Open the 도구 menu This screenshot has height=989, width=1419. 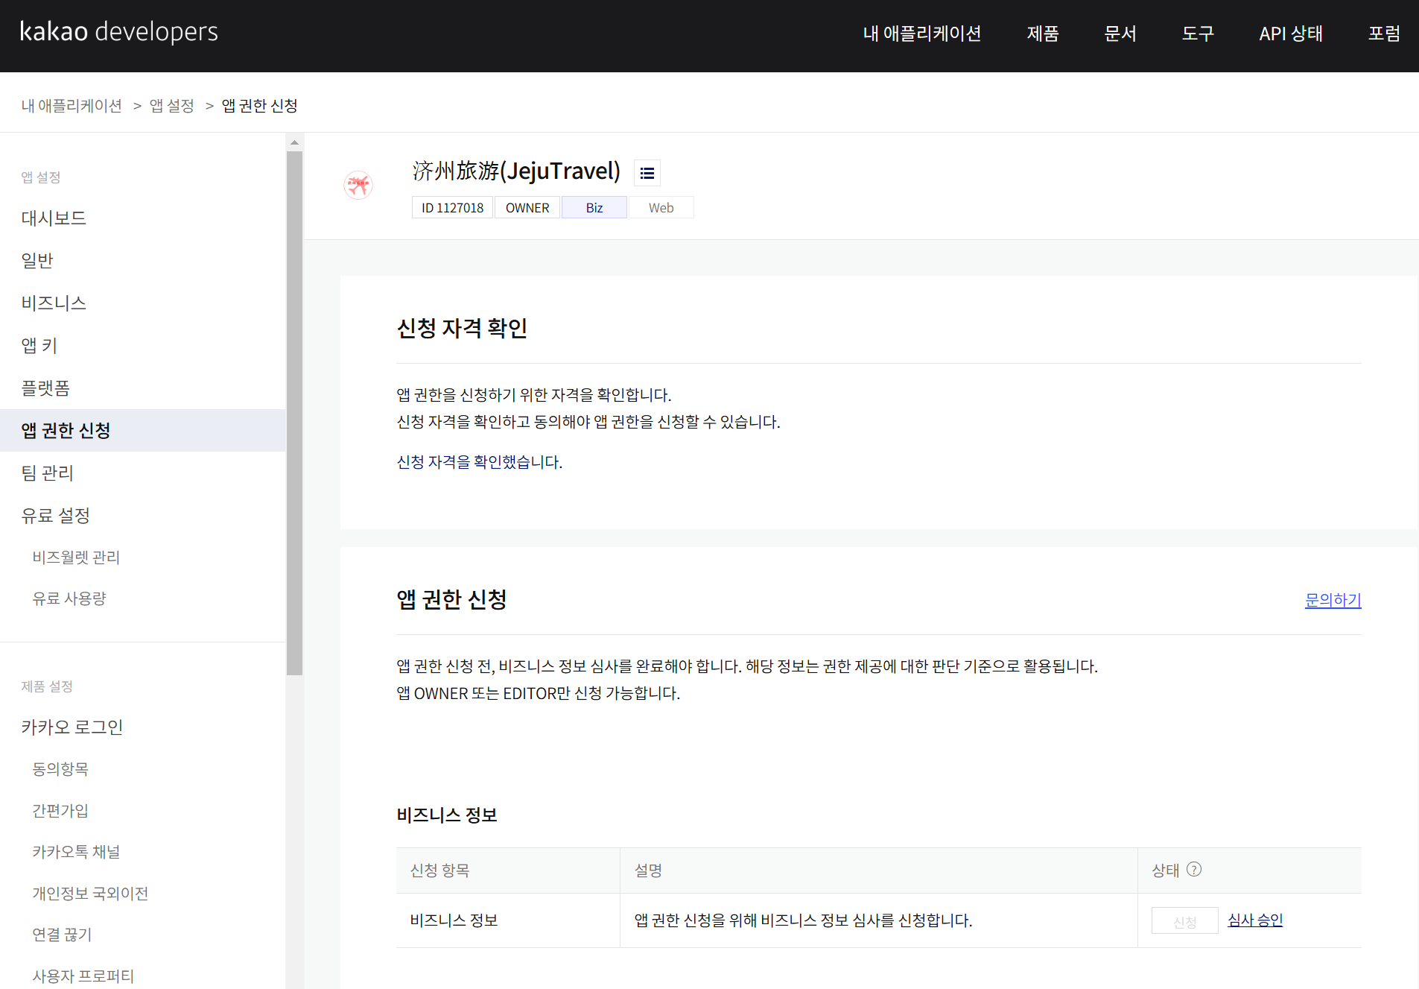pos(1197,34)
